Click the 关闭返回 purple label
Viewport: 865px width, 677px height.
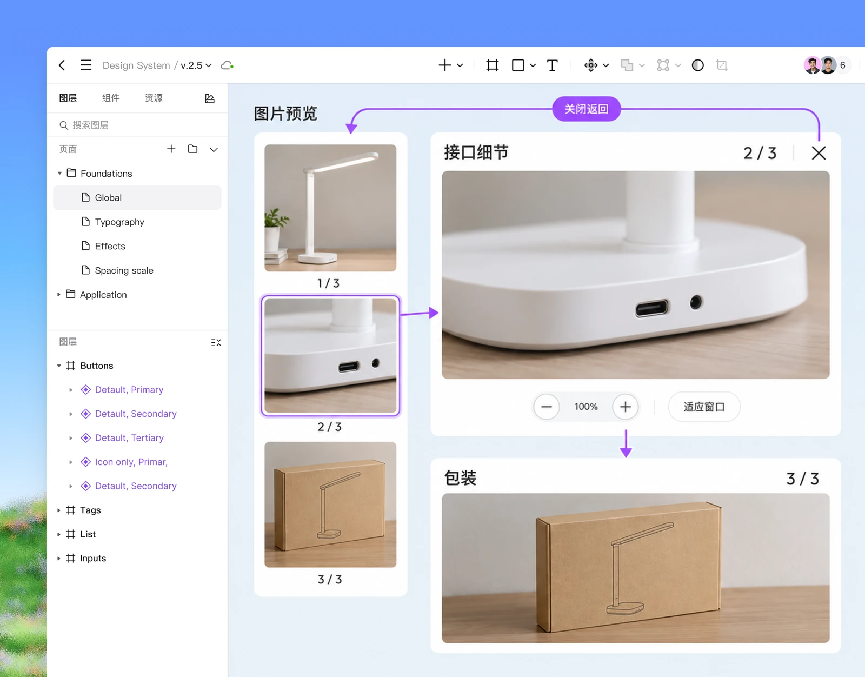click(586, 109)
